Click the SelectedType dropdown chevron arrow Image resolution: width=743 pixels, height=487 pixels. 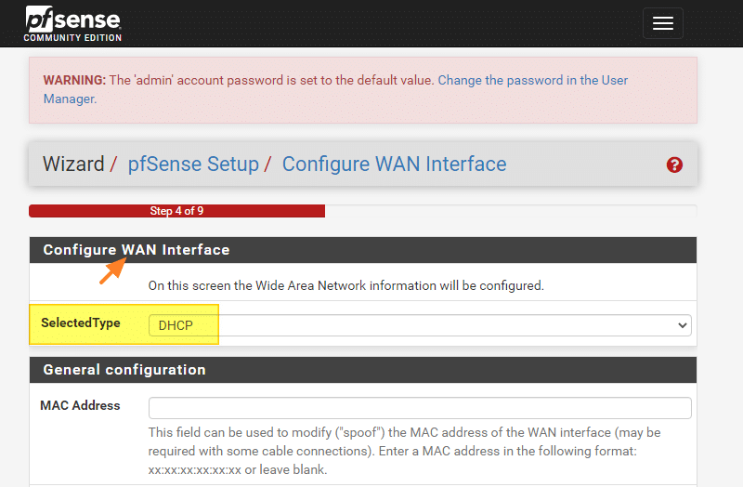tap(682, 325)
